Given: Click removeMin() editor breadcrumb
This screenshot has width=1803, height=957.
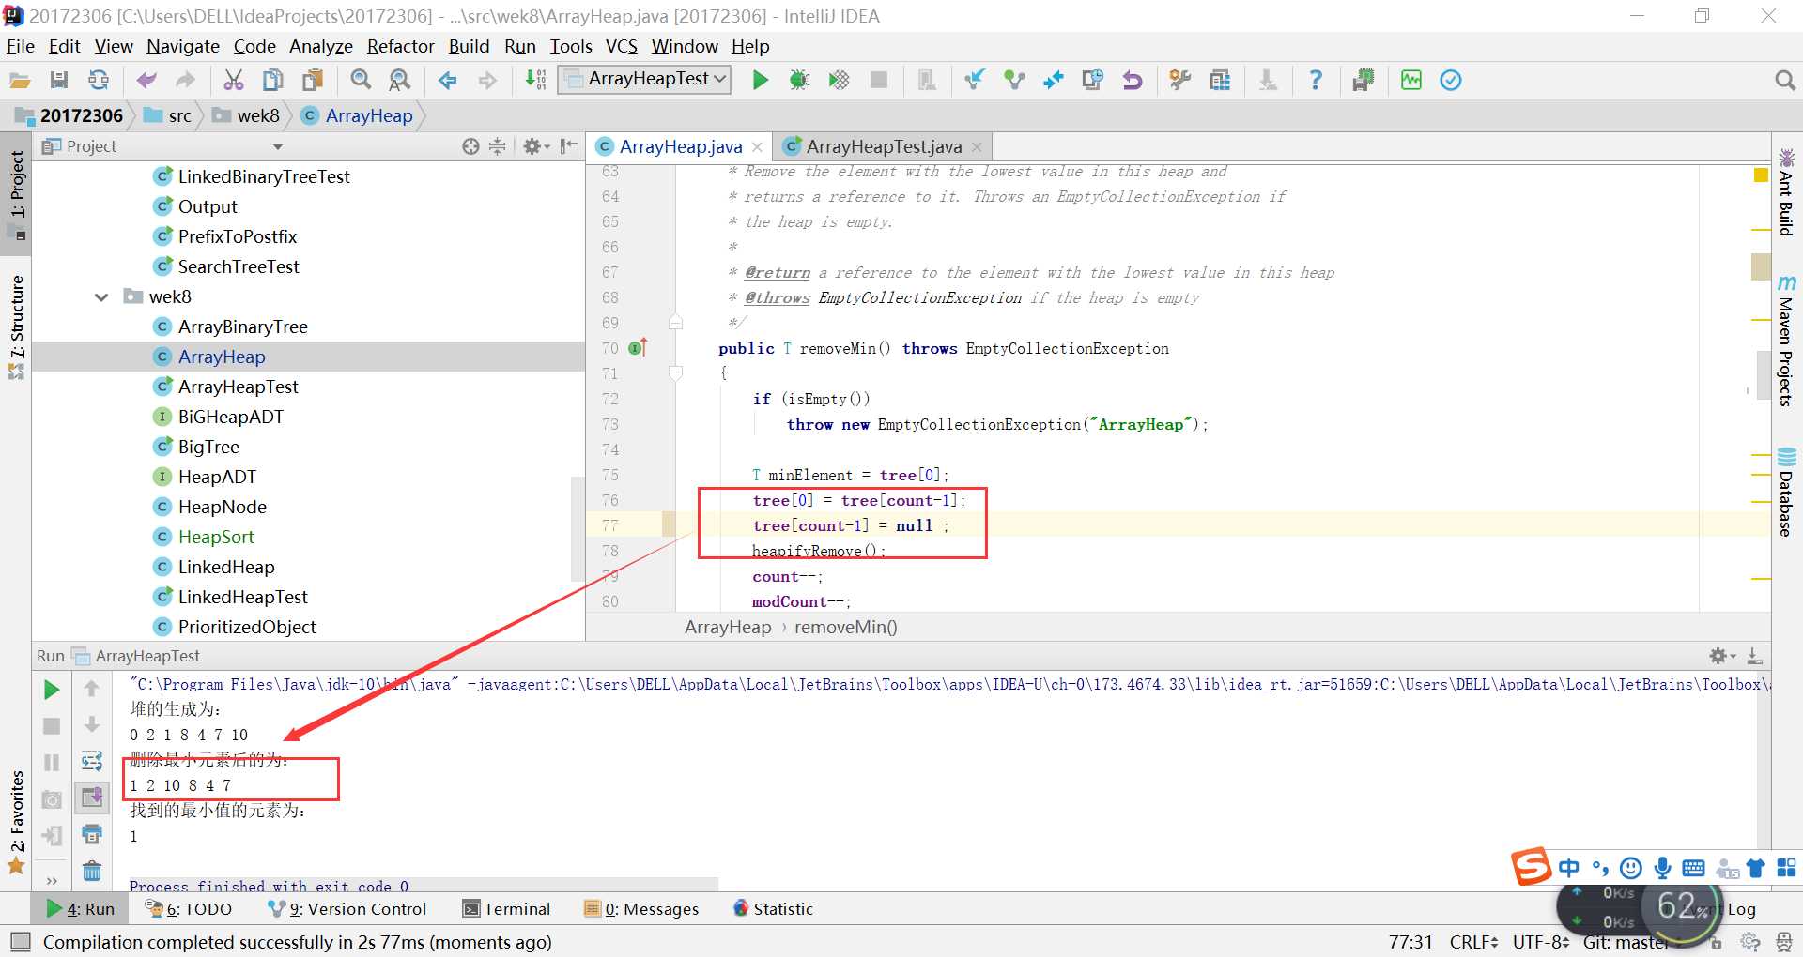Looking at the screenshot, I should coord(846,627).
